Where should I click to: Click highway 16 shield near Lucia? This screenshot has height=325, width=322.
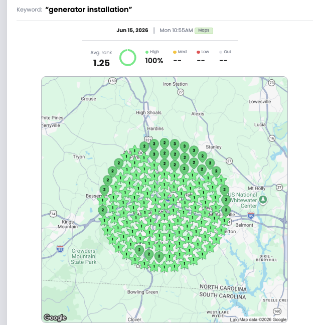point(272,138)
